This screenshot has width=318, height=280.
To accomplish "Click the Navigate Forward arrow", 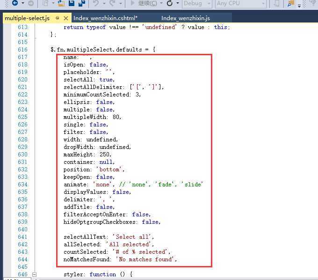I will click(30, 3).
